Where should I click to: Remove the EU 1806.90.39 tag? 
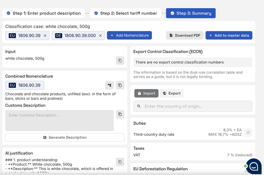pyautogui.click(x=45, y=36)
